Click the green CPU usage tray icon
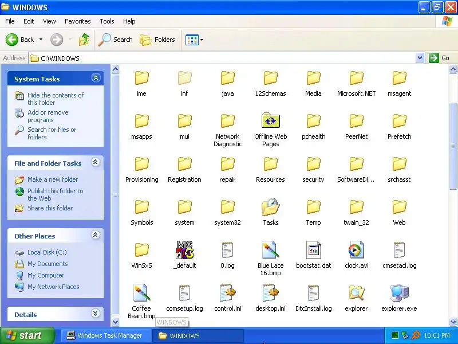The image size is (458, 344). (394, 335)
